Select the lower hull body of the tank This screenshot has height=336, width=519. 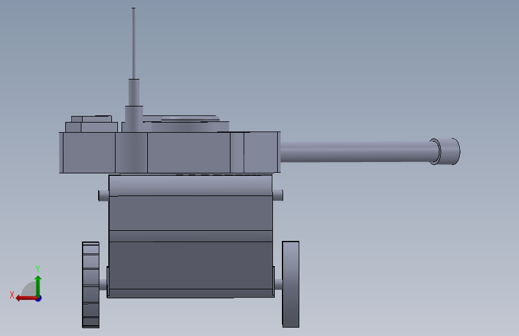(190, 236)
